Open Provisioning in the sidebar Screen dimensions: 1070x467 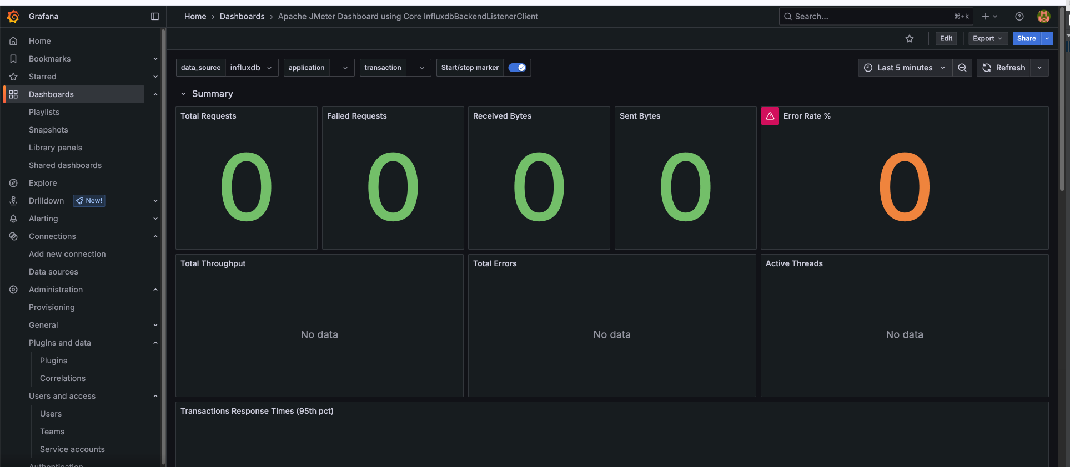[x=52, y=307]
